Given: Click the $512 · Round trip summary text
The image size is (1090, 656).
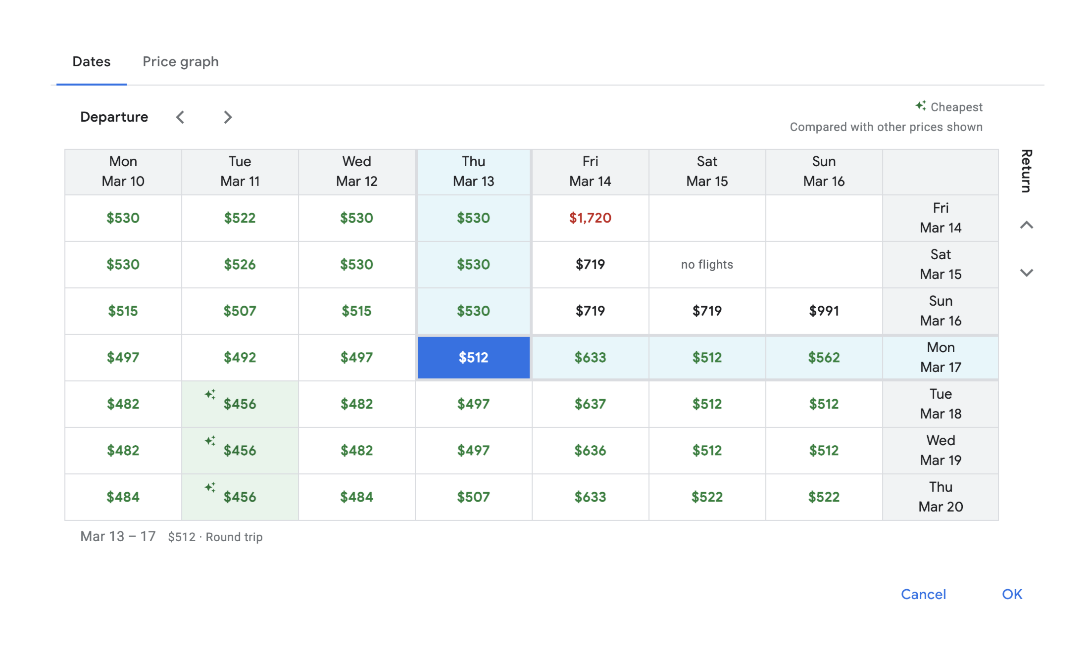Looking at the screenshot, I should (x=215, y=537).
